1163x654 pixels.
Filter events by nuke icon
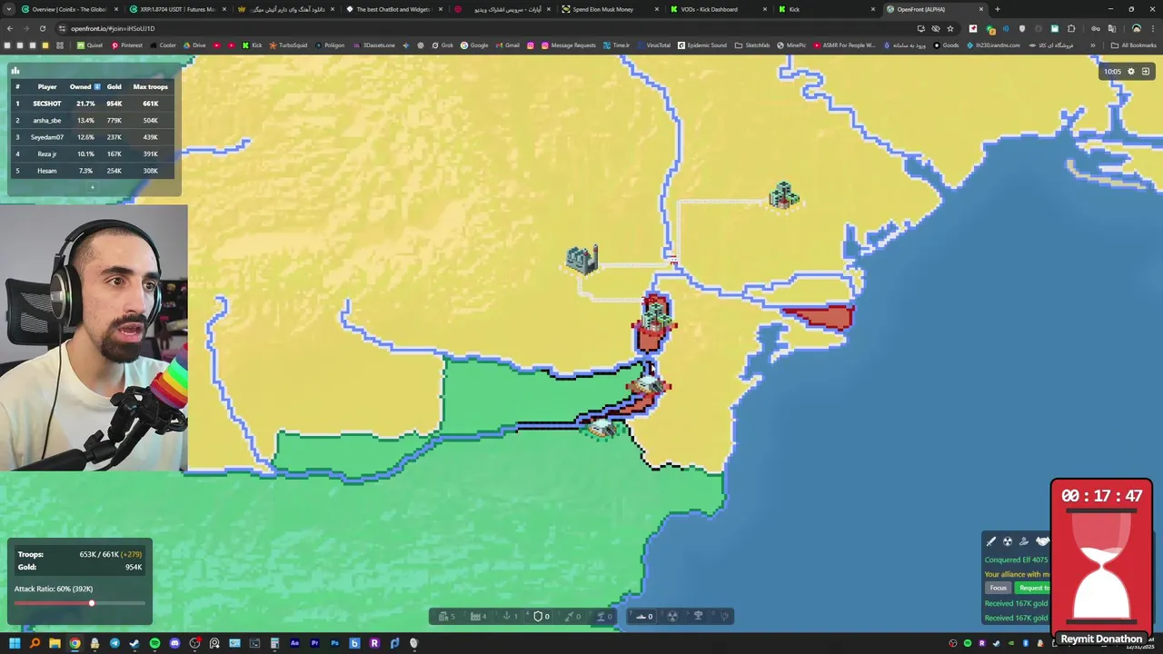pyautogui.click(x=1008, y=541)
